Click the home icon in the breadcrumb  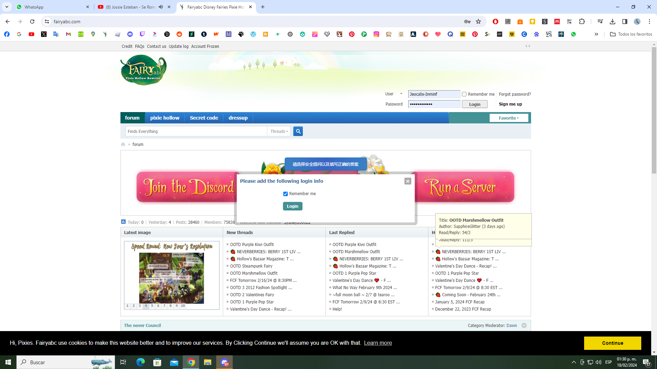pyautogui.click(x=123, y=145)
